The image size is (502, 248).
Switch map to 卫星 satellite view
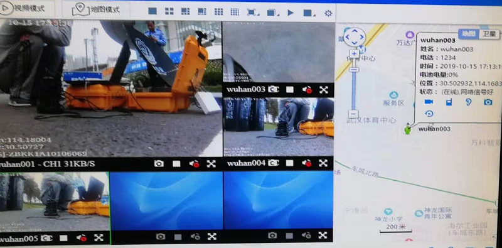489,34
